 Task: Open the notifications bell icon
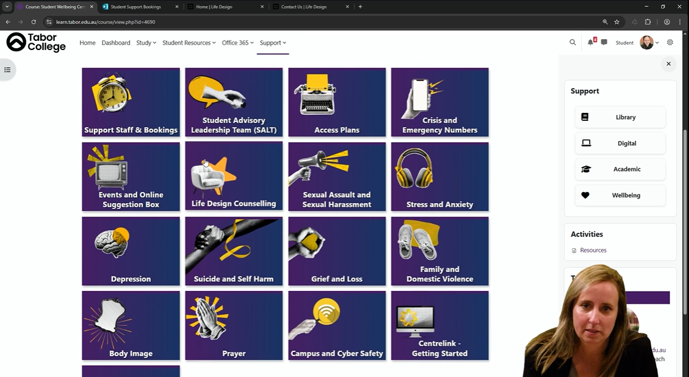point(590,42)
